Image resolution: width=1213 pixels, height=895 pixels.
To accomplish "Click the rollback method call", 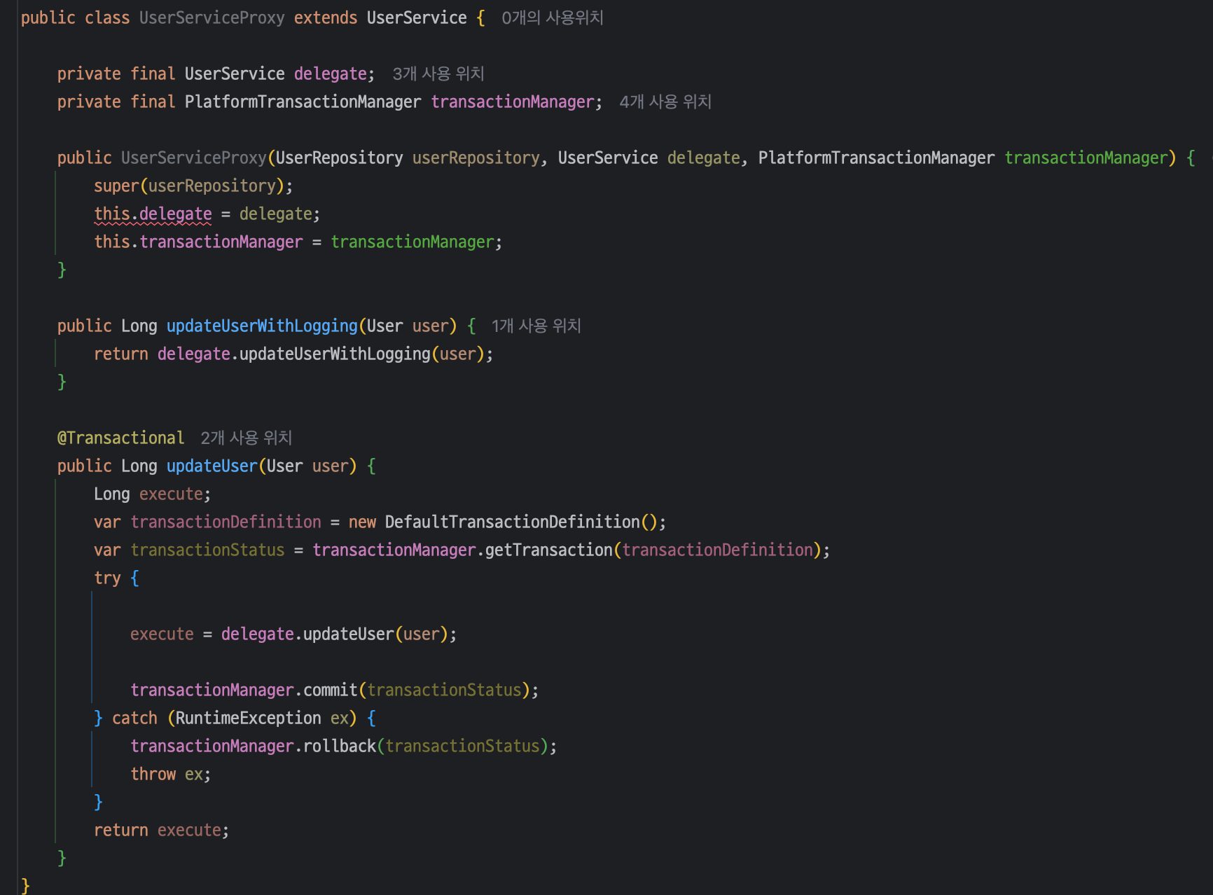I will (x=340, y=746).
